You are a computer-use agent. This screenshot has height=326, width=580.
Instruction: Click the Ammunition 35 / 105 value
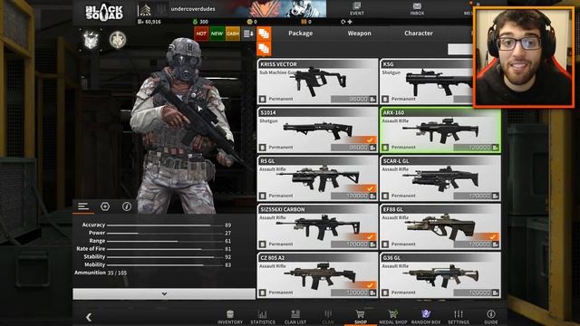click(x=117, y=273)
